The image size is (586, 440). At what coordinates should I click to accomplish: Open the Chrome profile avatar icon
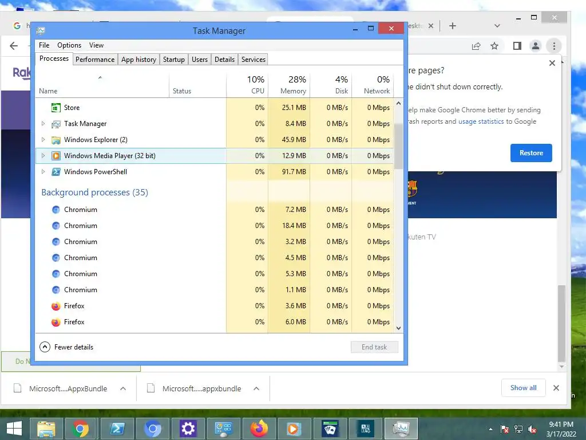[536, 46]
